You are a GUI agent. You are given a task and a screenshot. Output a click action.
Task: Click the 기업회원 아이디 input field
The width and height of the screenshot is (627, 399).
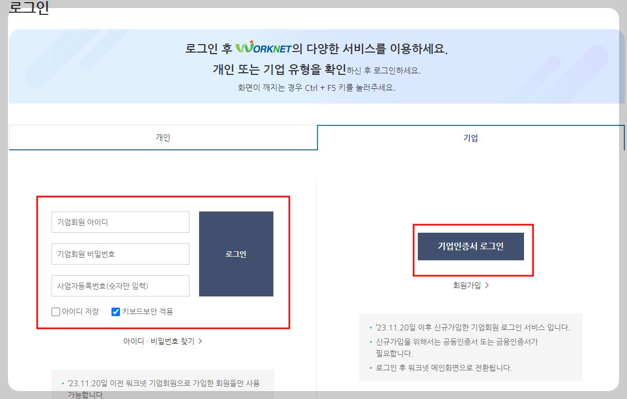[x=120, y=222]
